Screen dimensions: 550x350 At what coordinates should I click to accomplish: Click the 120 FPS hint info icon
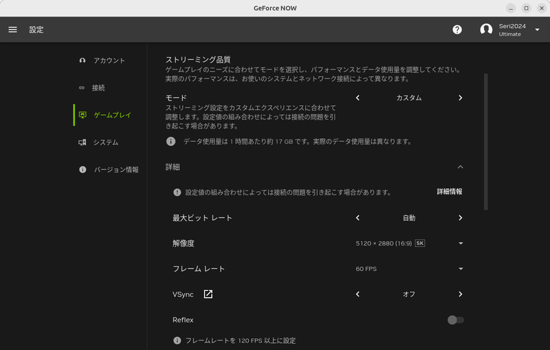tap(177, 340)
